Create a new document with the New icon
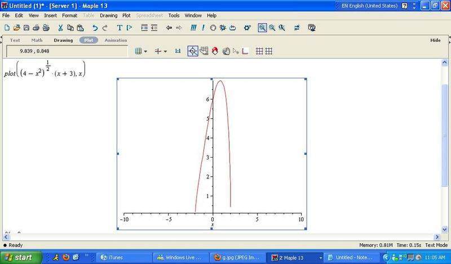Image resolution: width=451 pixels, height=264 pixels. pyautogui.click(x=7, y=28)
